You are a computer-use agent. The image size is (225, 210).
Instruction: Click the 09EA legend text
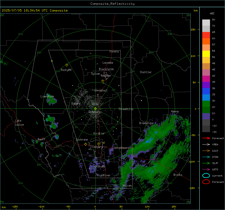pyautogui.click(x=215, y=144)
